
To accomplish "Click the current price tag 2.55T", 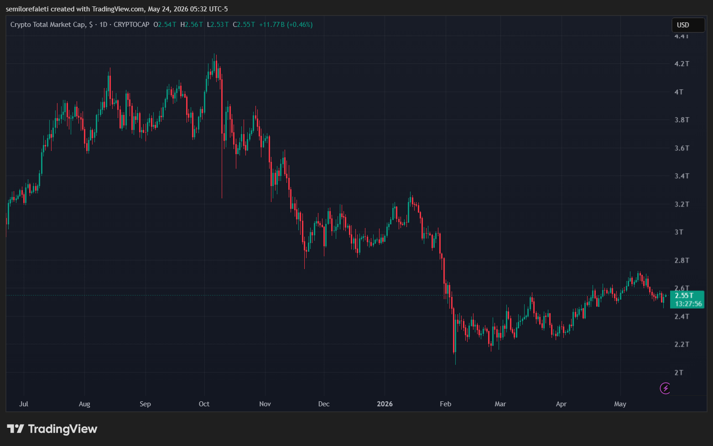I will click(684, 296).
